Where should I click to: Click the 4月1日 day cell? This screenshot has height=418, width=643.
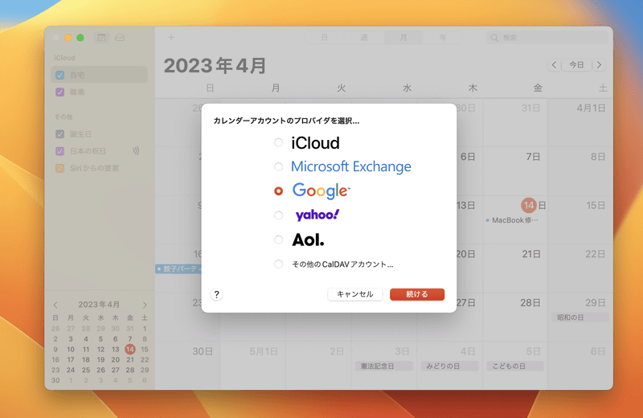click(x=580, y=122)
